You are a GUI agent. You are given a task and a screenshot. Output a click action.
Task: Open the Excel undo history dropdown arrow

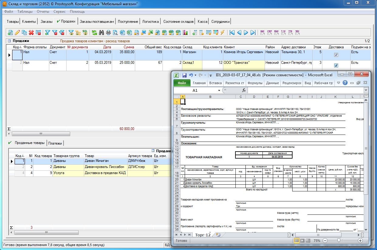coord(195,75)
